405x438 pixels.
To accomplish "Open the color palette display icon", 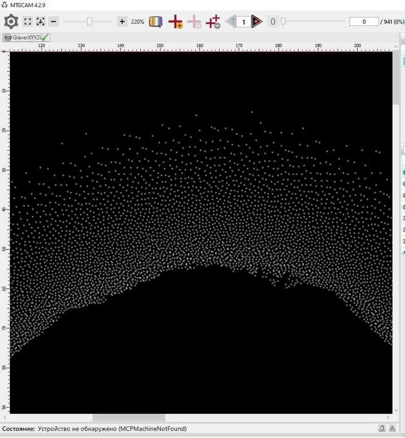I will (x=156, y=22).
